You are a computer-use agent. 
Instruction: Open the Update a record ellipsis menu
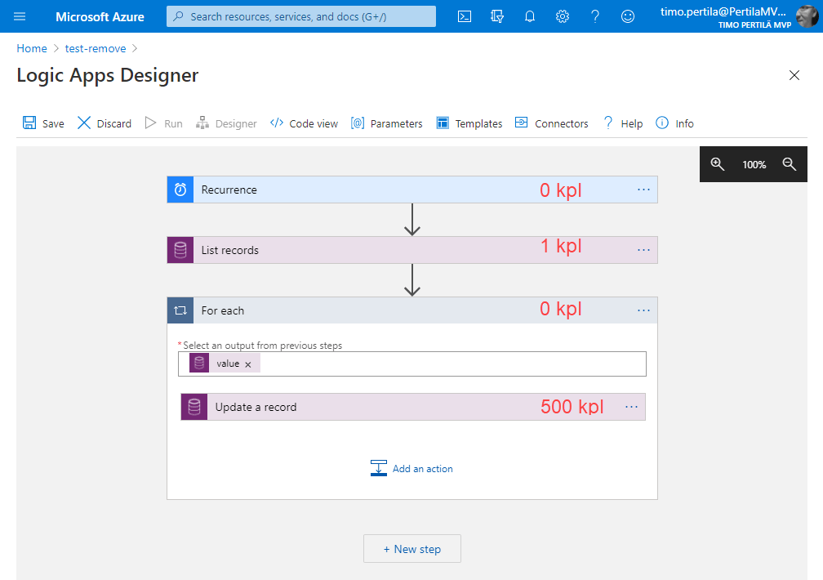pos(631,407)
